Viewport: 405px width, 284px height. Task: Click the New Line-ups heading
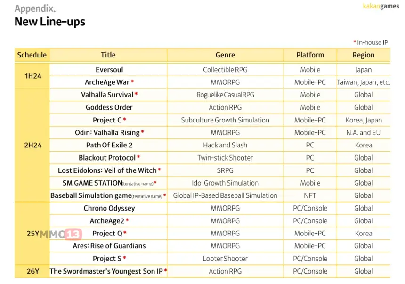pos(50,22)
